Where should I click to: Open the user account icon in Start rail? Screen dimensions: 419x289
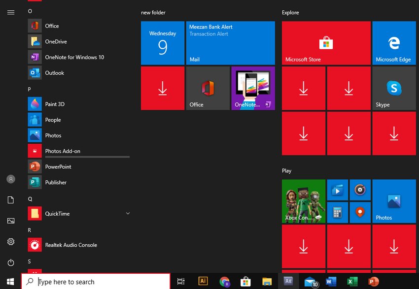11,179
